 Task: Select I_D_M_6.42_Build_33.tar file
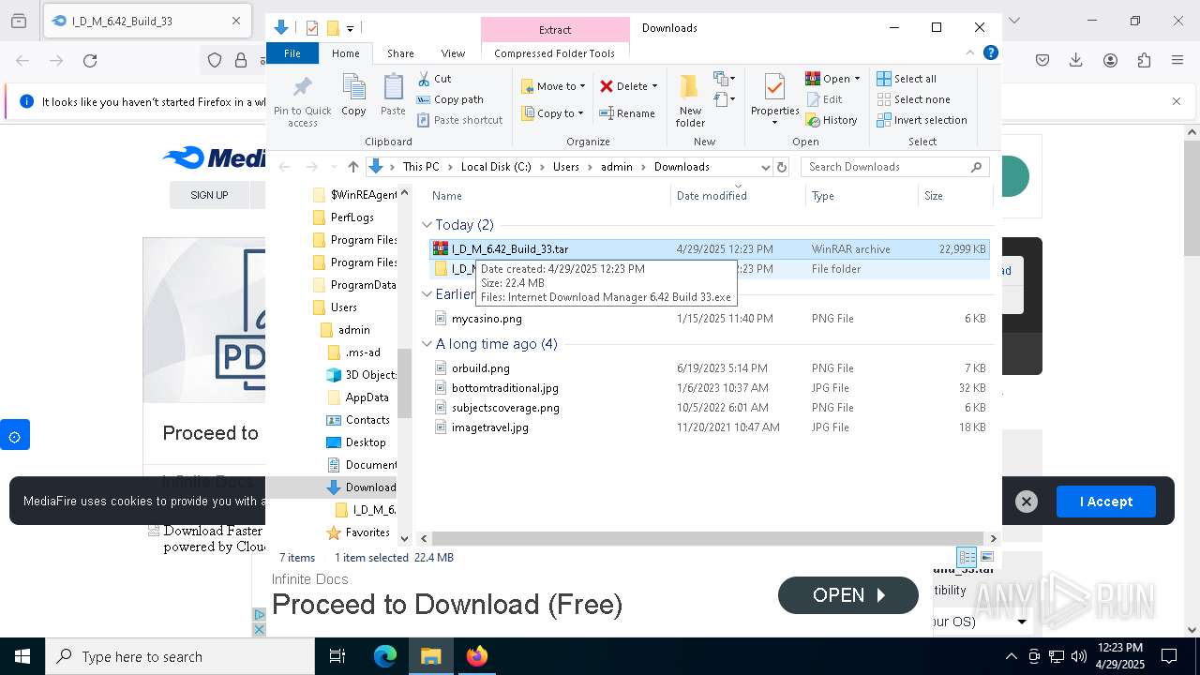[709, 249]
